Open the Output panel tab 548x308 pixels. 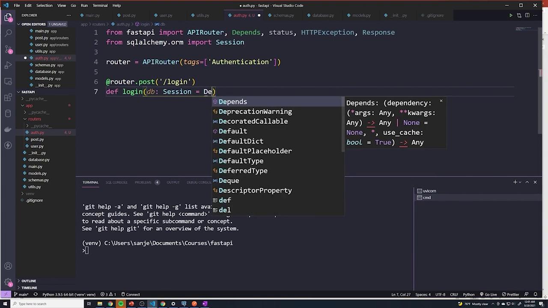pos(173,182)
